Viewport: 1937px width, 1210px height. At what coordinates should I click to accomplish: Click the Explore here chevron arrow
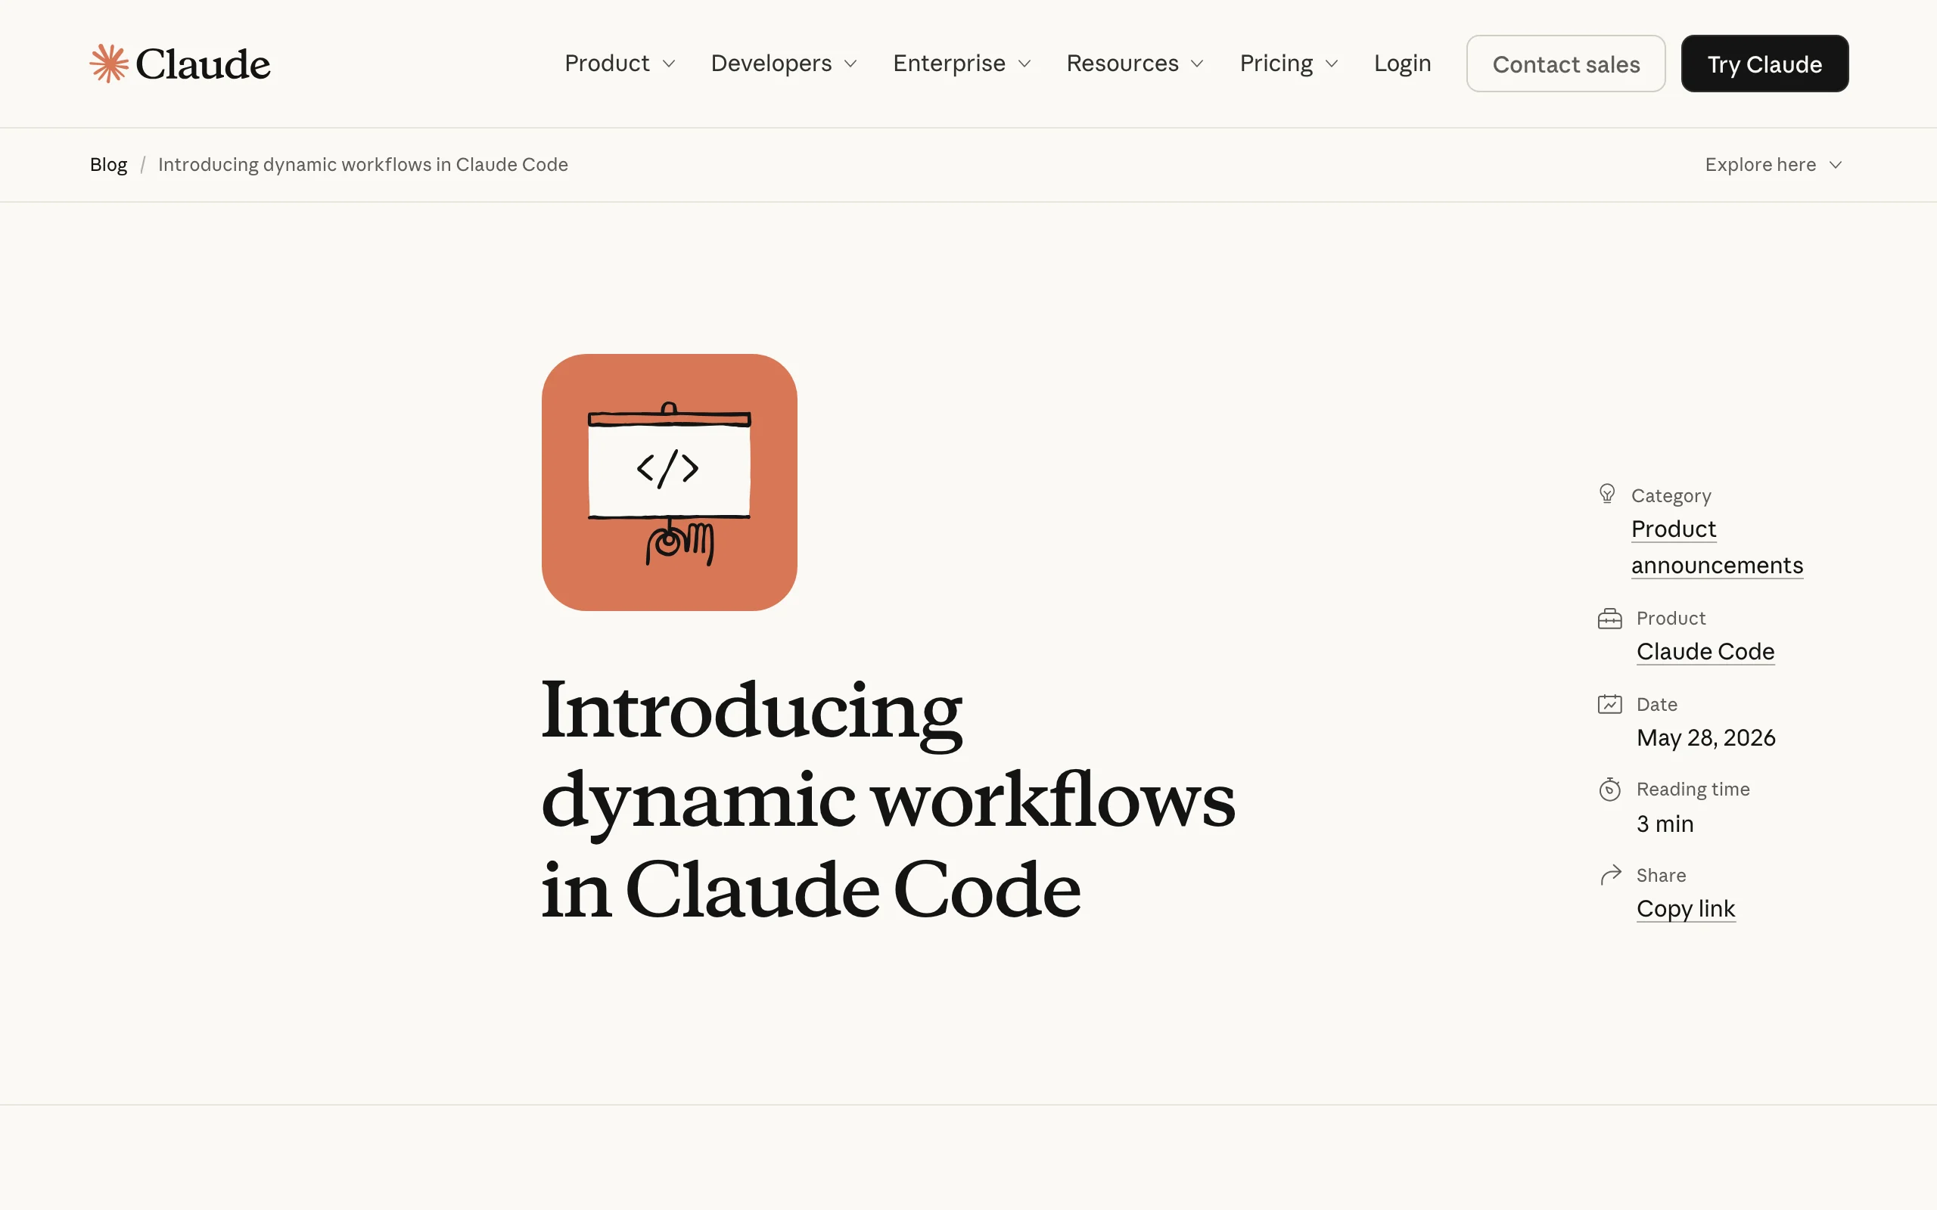1836,165
